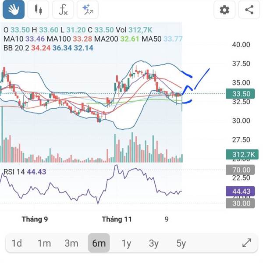Switch to the 1d timeframe
Image resolution: width=263 pixels, height=263 pixels.
17,243
